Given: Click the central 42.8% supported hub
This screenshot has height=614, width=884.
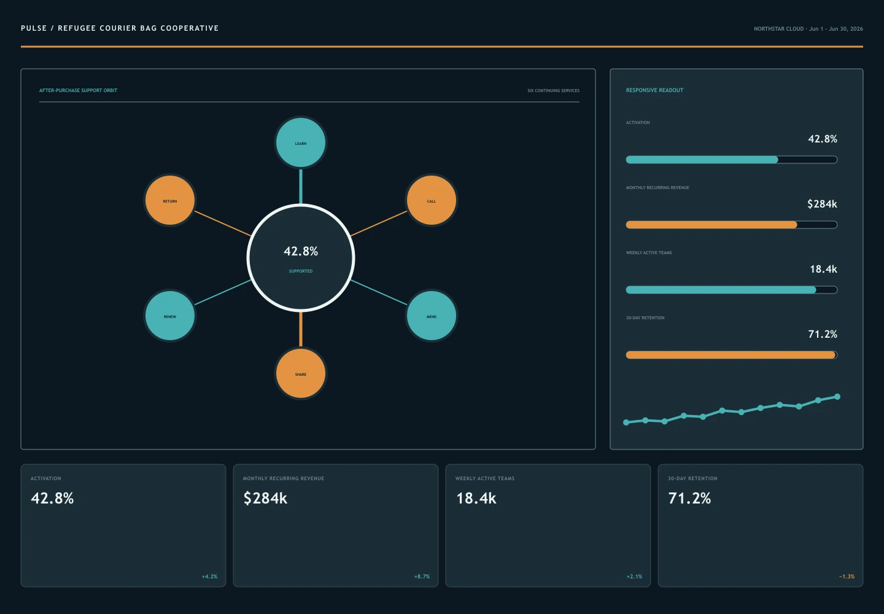Looking at the screenshot, I should (301, 258).
